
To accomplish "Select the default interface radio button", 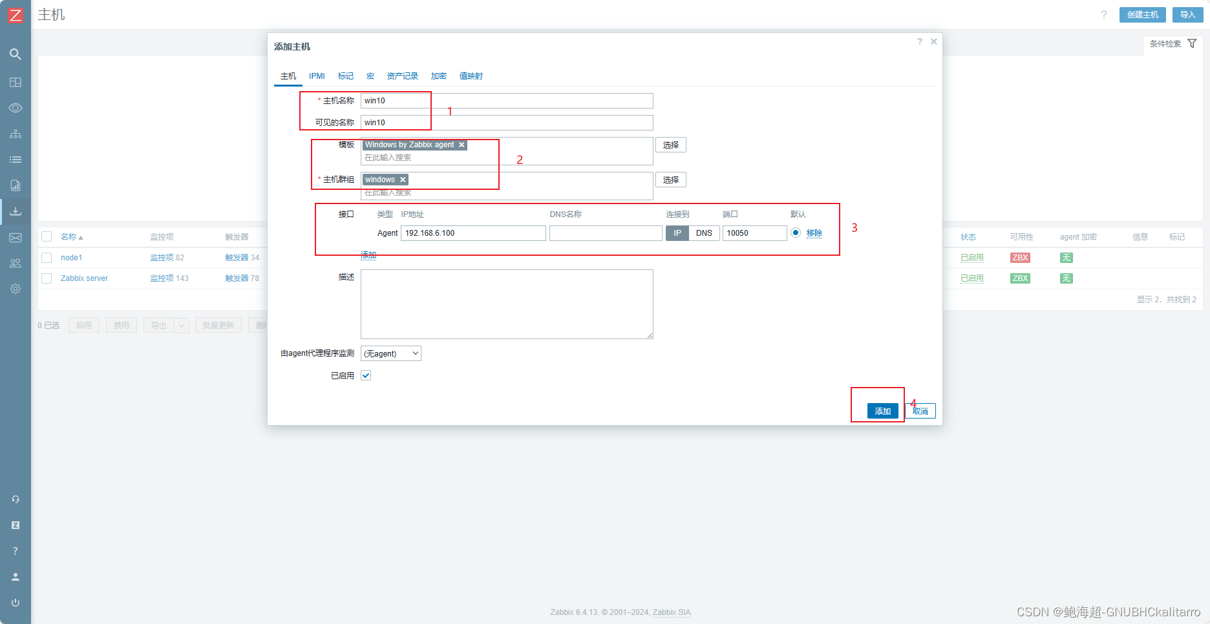I will [796, 233].
